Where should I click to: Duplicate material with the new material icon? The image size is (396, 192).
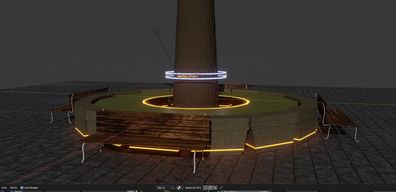click(x=210, y=188)
